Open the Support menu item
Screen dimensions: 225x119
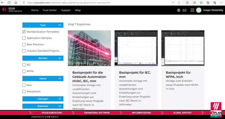coord(66,10)
